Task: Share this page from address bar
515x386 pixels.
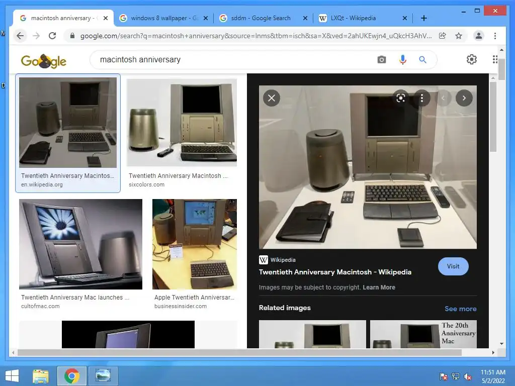Action: click(443, 36)
